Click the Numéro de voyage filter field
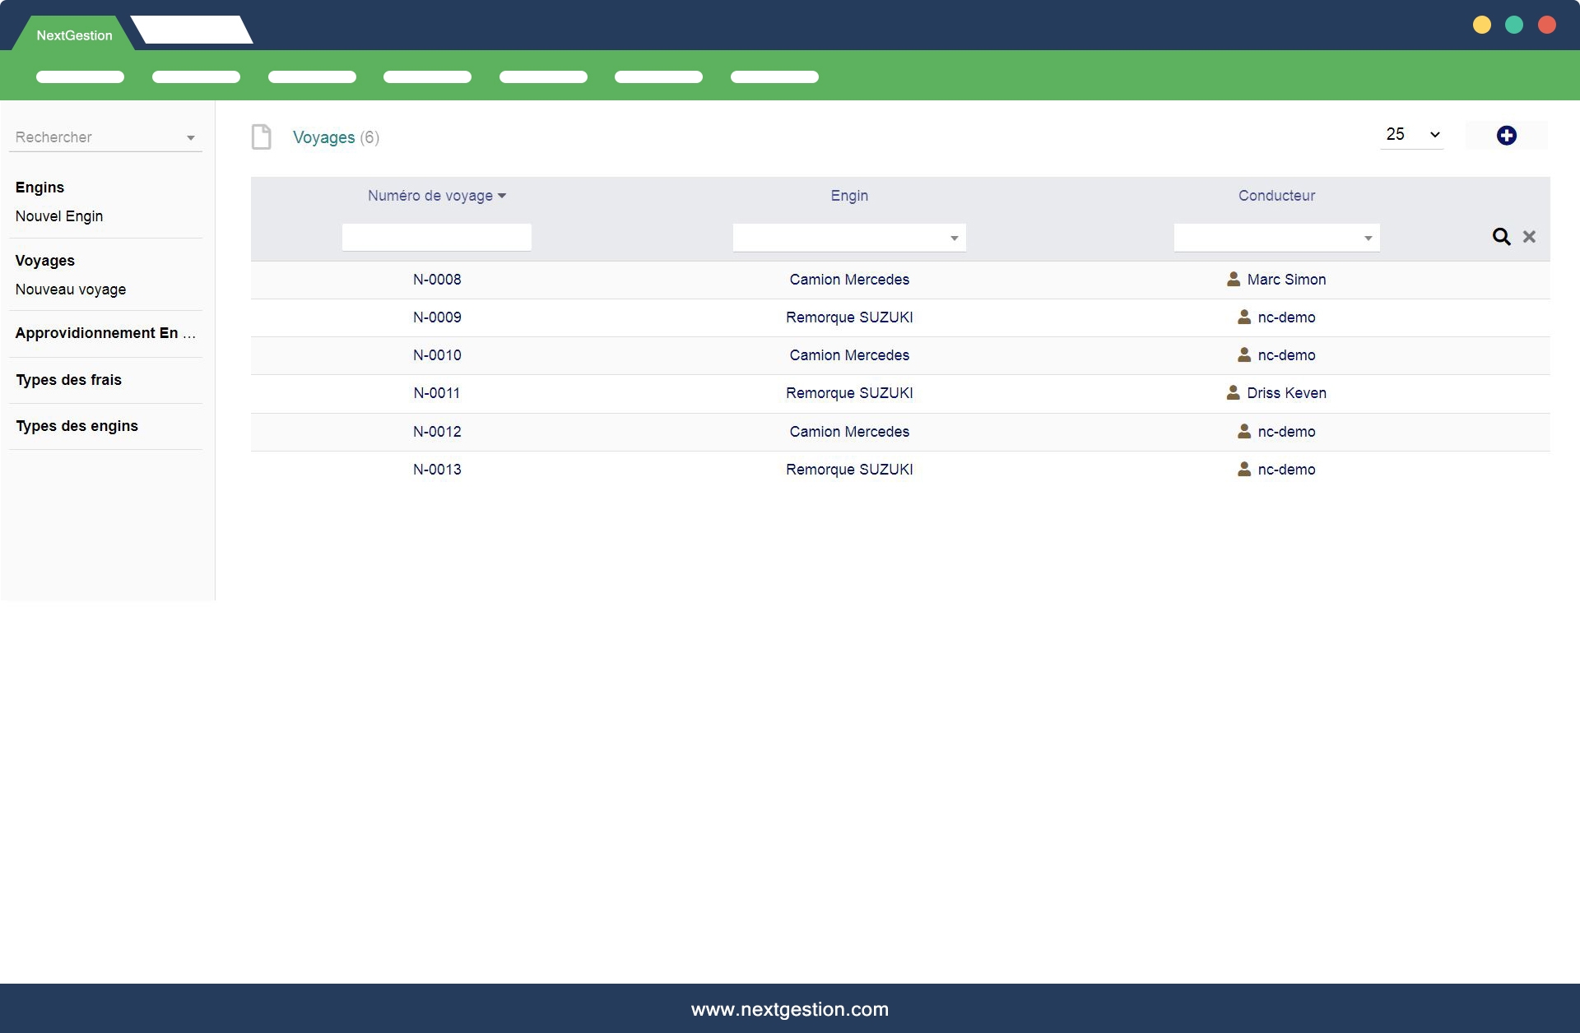Viewport: 1580px width, 1033px height. [x=436, y=238]
